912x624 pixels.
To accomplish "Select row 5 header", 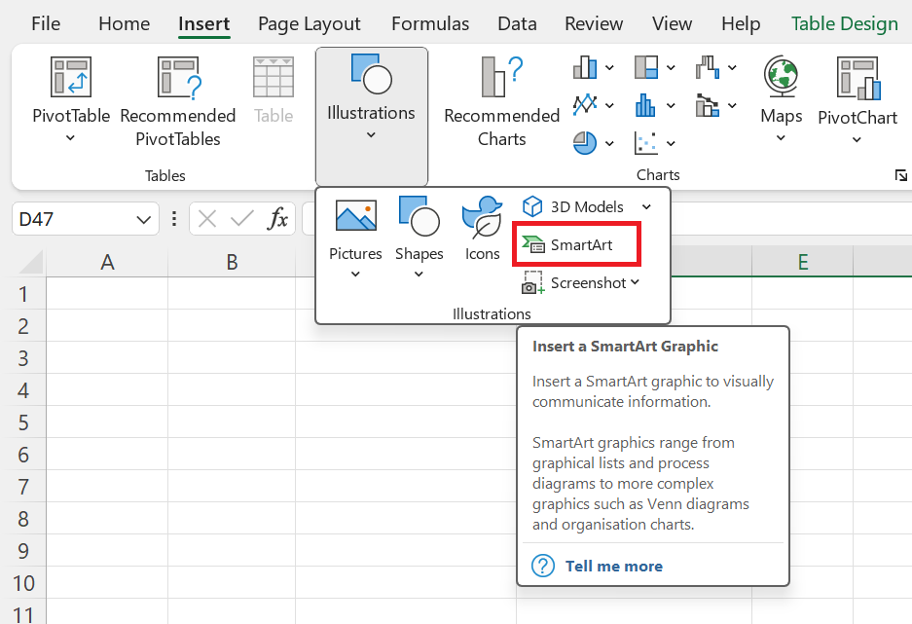I will pos(23,422).
